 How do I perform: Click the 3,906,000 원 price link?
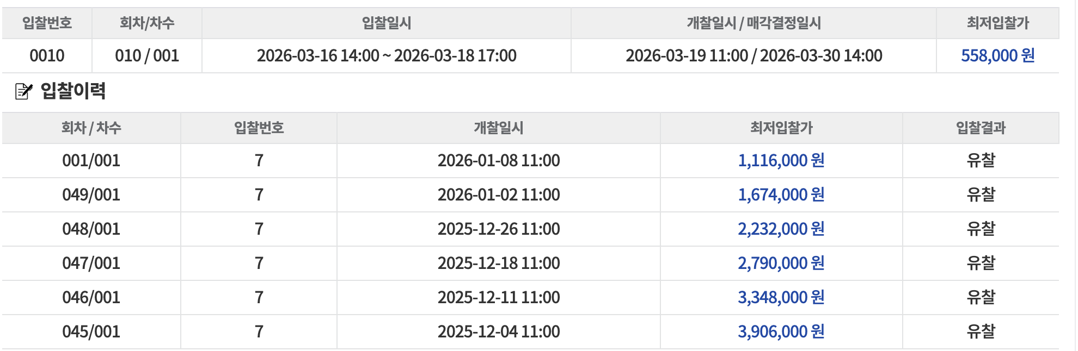coord(781,331)
